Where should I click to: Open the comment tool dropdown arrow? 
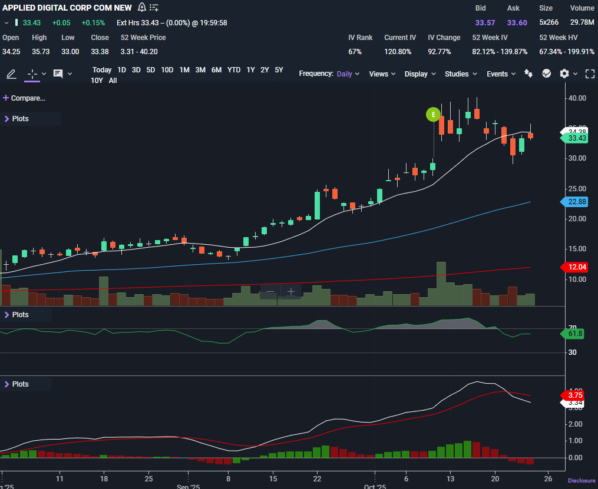(x=70, y=74)
